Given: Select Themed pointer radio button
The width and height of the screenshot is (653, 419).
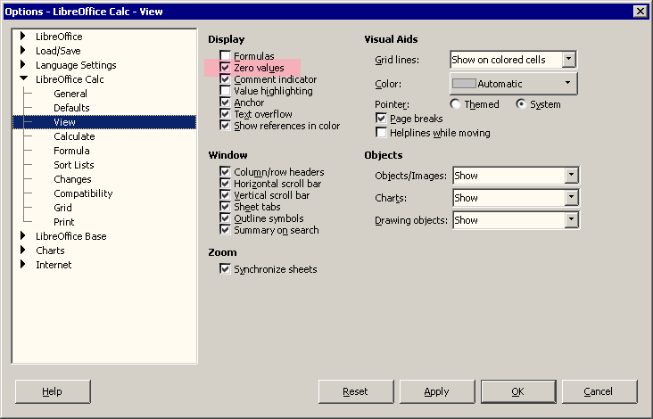Looking at the screenshot, I should tap(455, 104).
